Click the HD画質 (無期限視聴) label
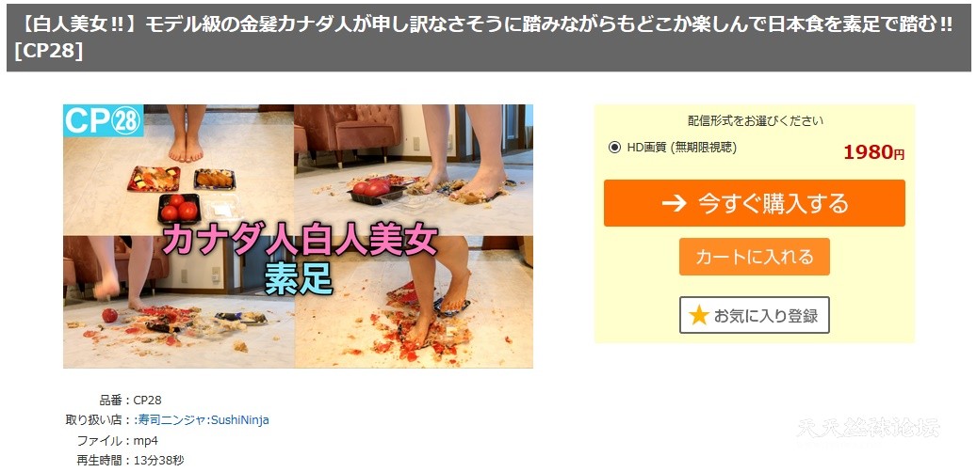The height and width of the screenshot is (472, 977). [x=681, y=148]
